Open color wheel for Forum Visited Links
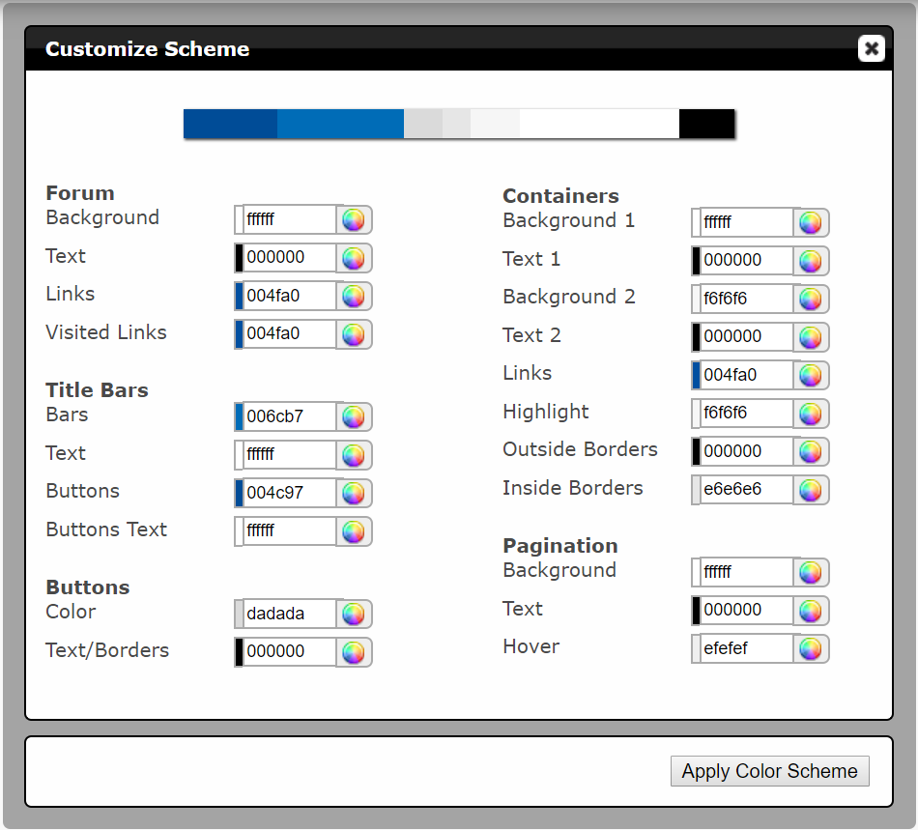 354,335
